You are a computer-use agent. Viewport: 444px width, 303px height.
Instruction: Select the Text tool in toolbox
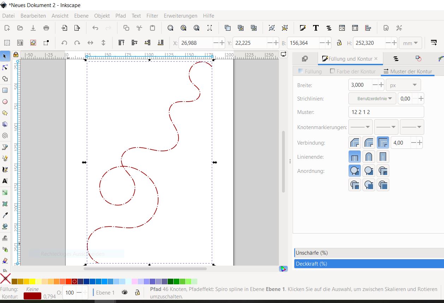click(x=5, y=181)
